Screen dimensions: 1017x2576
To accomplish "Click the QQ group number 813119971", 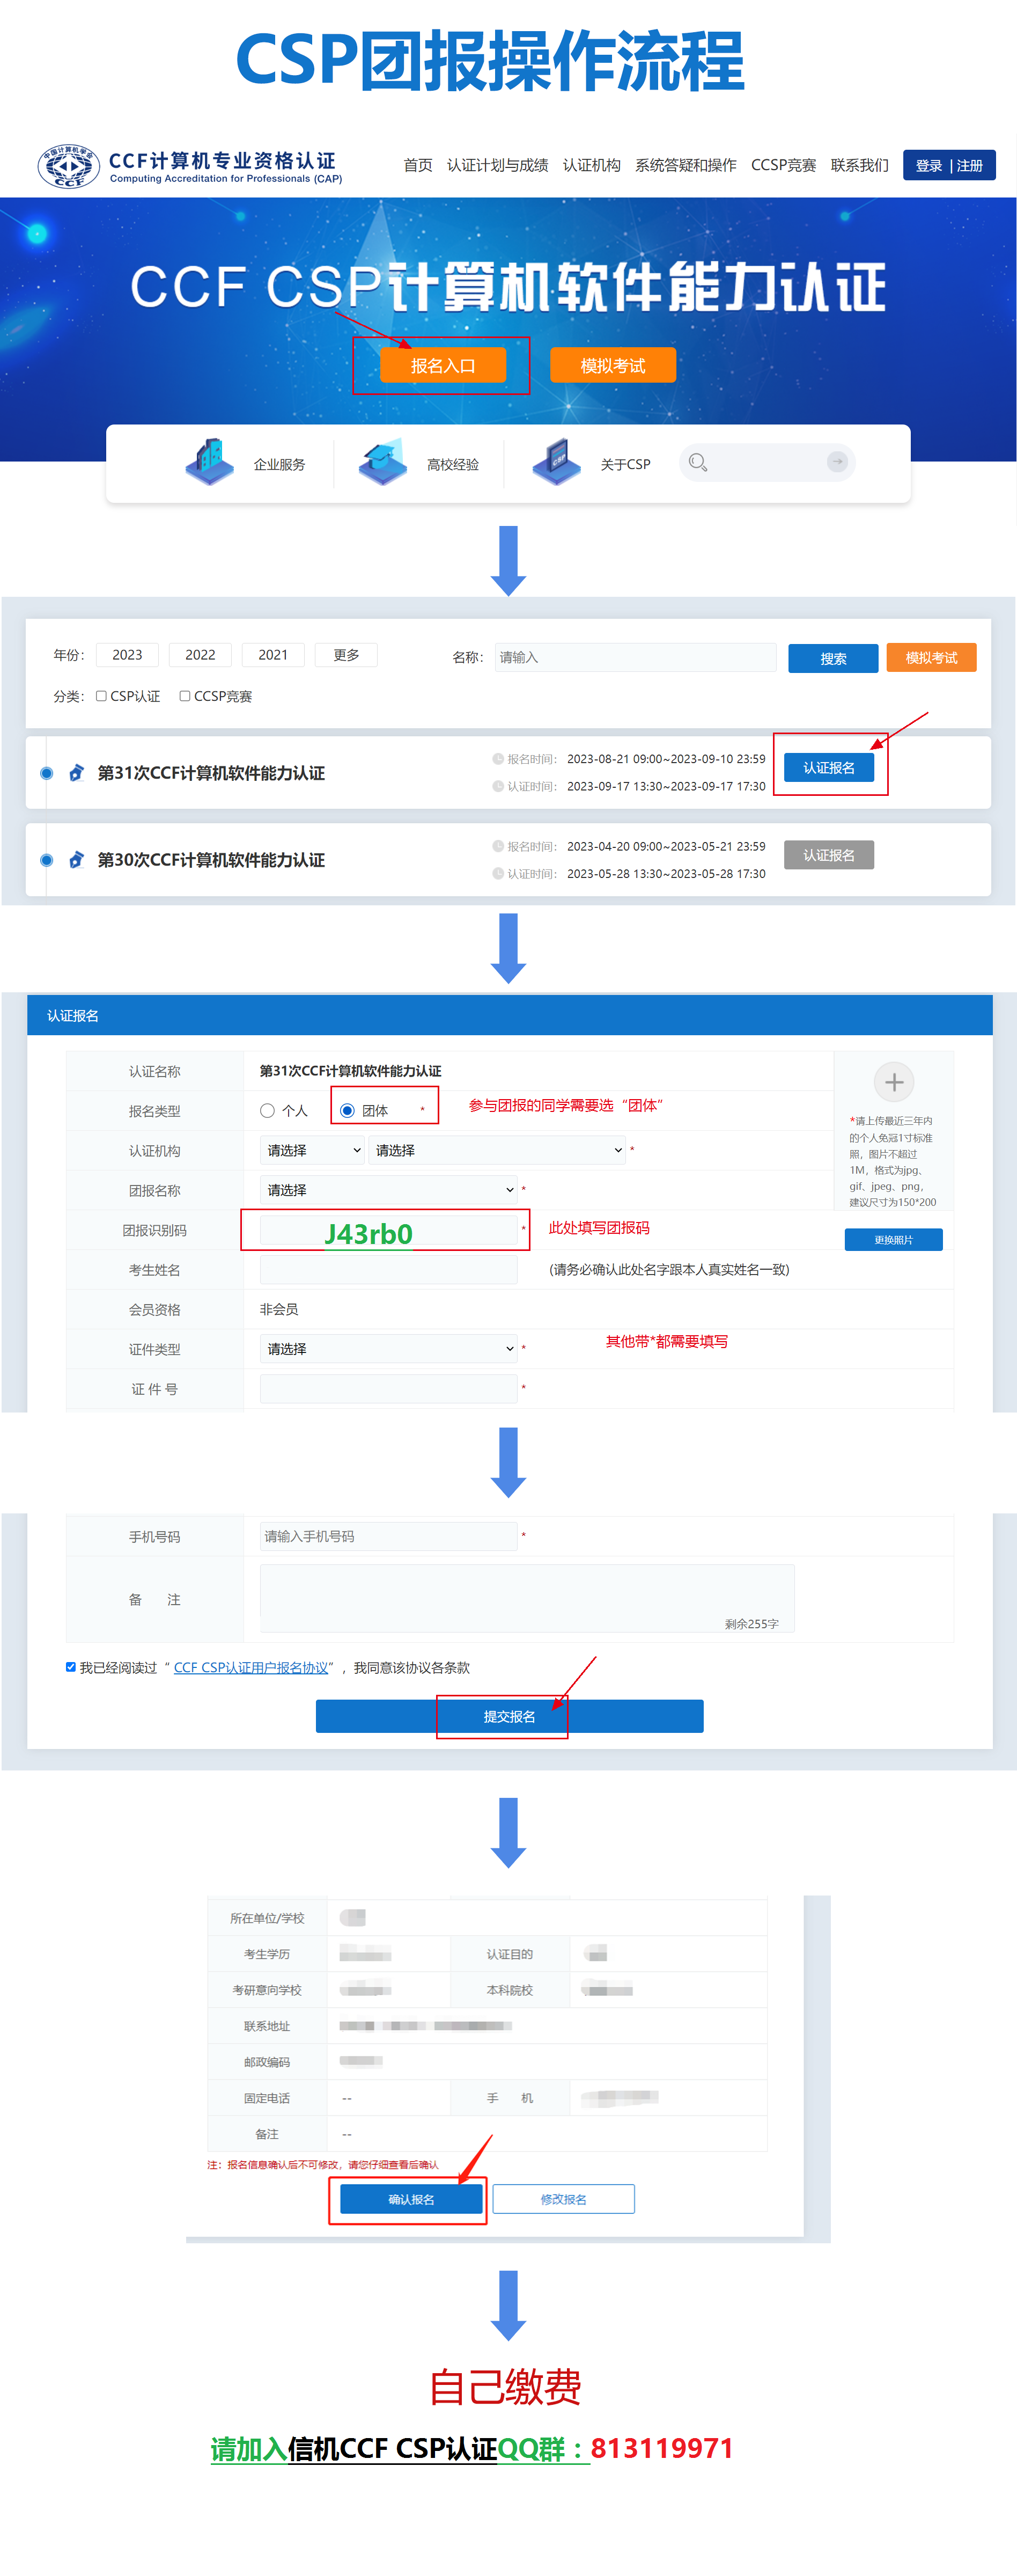I will (661, 2449).
